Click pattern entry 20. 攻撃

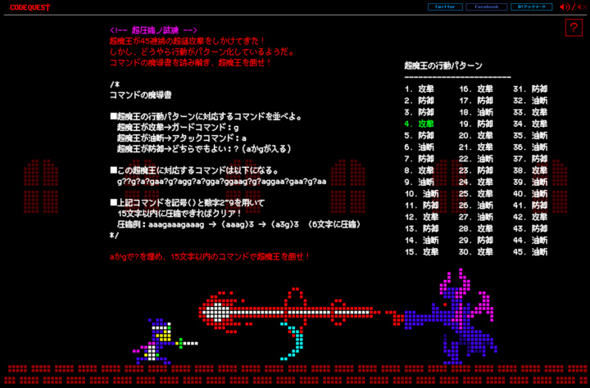[475, 135]
